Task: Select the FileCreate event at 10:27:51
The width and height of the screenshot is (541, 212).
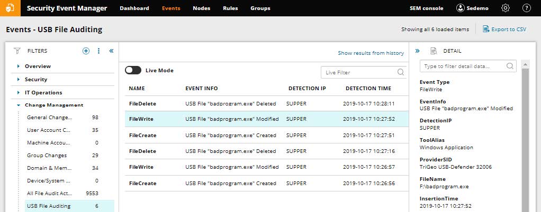Action: 267,136
